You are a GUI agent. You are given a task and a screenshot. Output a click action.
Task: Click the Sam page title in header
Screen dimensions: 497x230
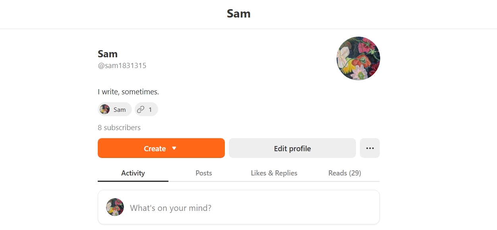239,14
